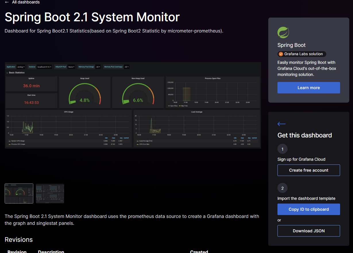The height and width of the screenshot is (253, 353).
Task: Click the Grafana Labs solution badge icon
Action: coord(281,54)
